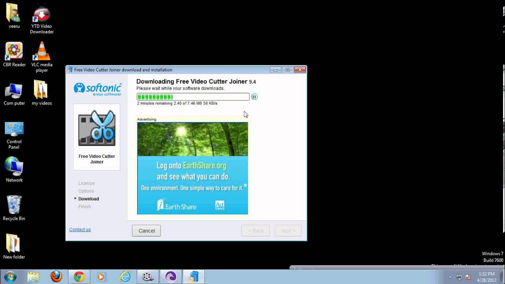Open Windows Explorer from taskbar

click(x=34, y=277)
